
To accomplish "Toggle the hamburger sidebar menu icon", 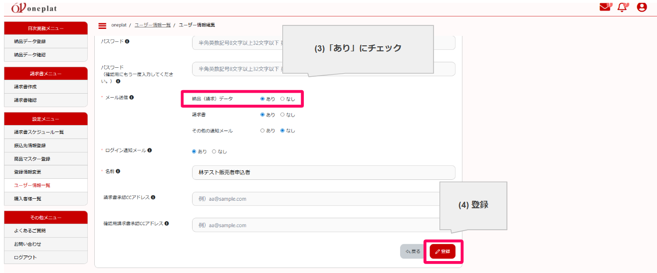I will [102, 26].
